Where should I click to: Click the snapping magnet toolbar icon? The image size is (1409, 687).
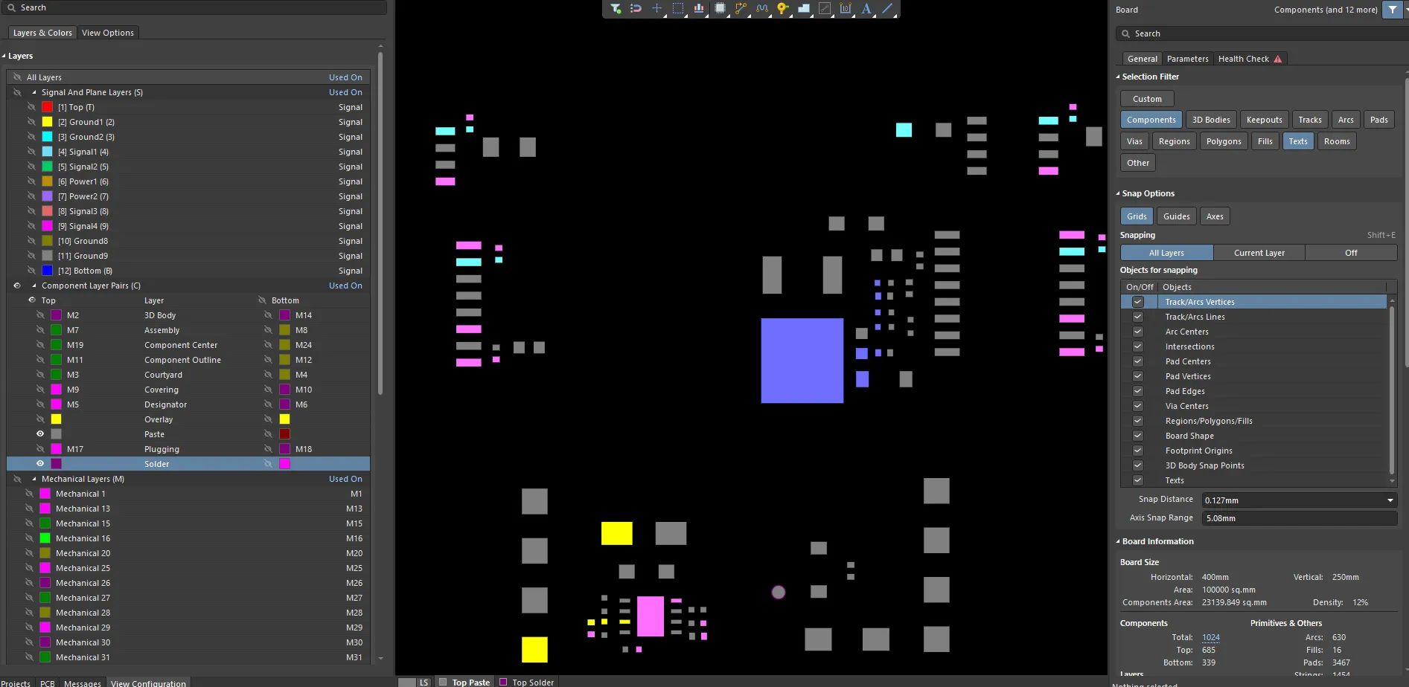click(x=636, y=9)
